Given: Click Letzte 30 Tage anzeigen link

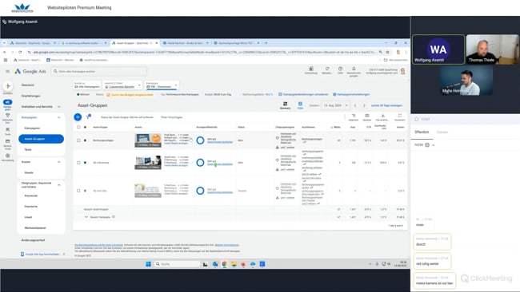Looking at the screenshot, I should coord(386,105).
